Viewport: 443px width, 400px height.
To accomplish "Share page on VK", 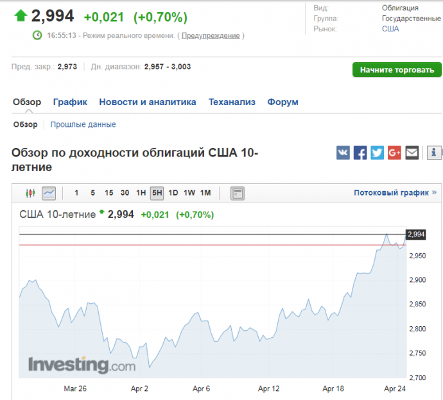I will [343, 153].
